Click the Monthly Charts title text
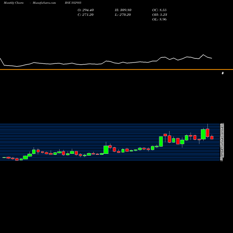This screenshot has height=233, width=233. (14, 3)
